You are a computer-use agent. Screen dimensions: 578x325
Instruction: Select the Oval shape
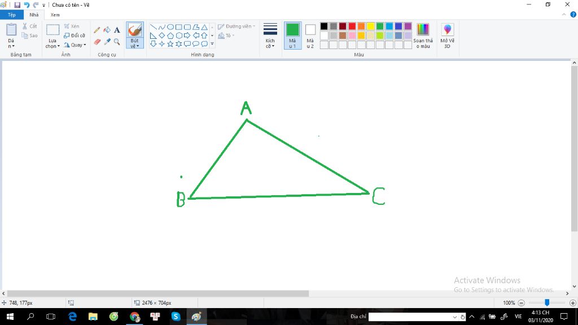pos(170,27)
